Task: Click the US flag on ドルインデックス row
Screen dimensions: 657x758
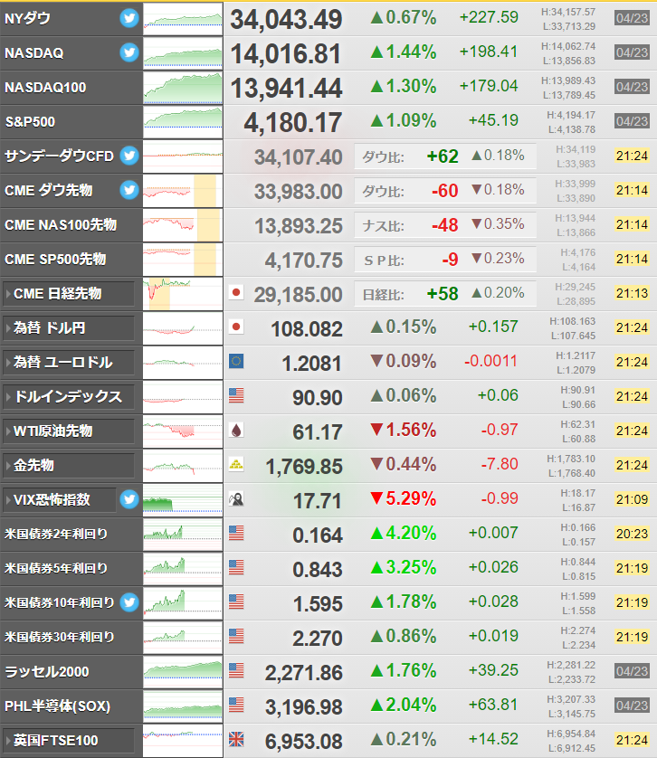Action: [236, 395]
